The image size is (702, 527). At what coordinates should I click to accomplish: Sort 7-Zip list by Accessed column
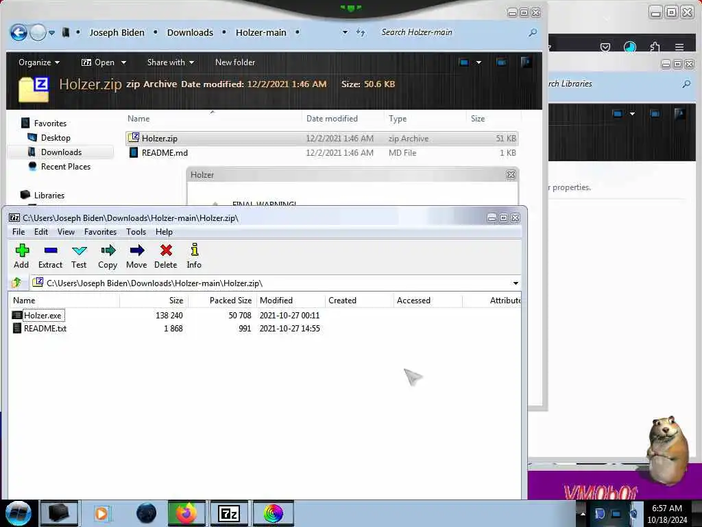[x=428, y=301]
